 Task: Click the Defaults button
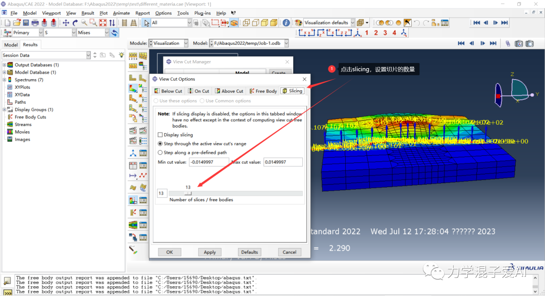click(250, 252)
